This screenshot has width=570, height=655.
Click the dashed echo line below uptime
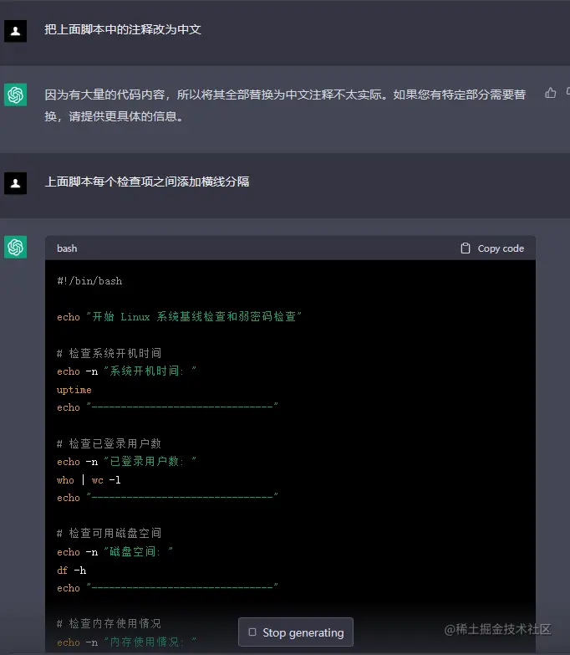[167, 407]
